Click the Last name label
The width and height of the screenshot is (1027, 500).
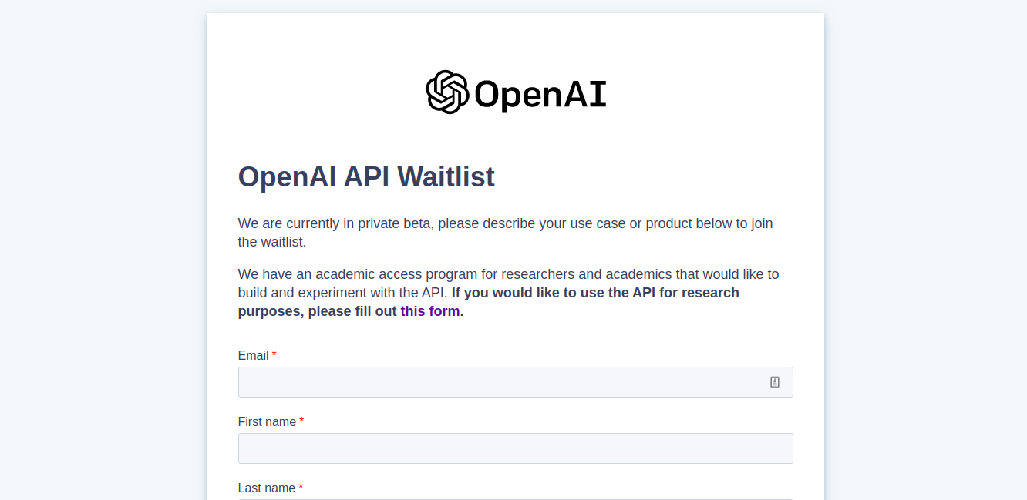point(267,488)
